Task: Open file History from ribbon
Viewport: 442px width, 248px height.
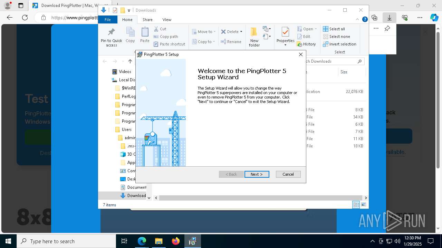Action: 306,44
